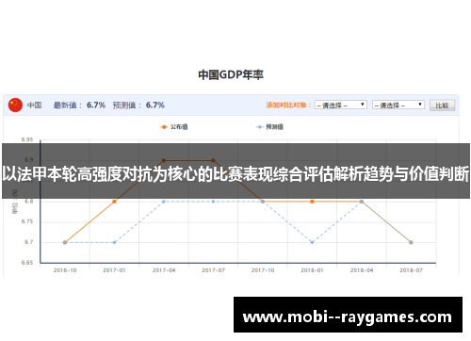Click the headline 以法甲本轮高强度对抗为核心 banner text
471x341 pixels.
[x=235, y=174]
